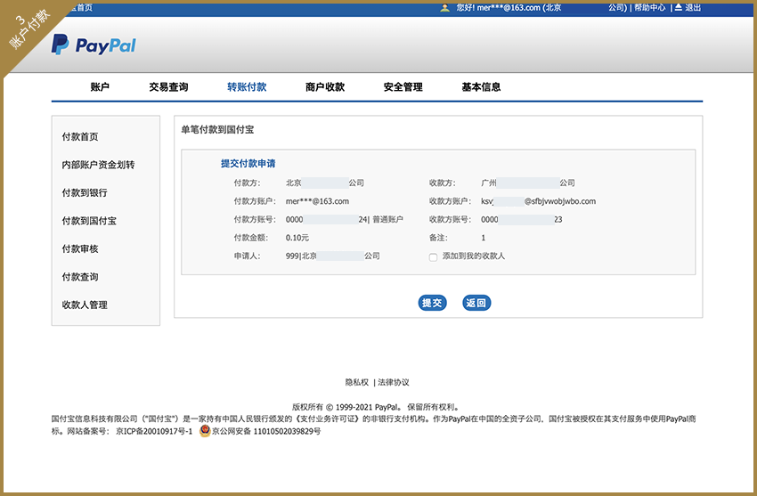Screen dimensions: 757x496
Task: Open 收款人管理 in the sidebar
Action: (85, 305)
